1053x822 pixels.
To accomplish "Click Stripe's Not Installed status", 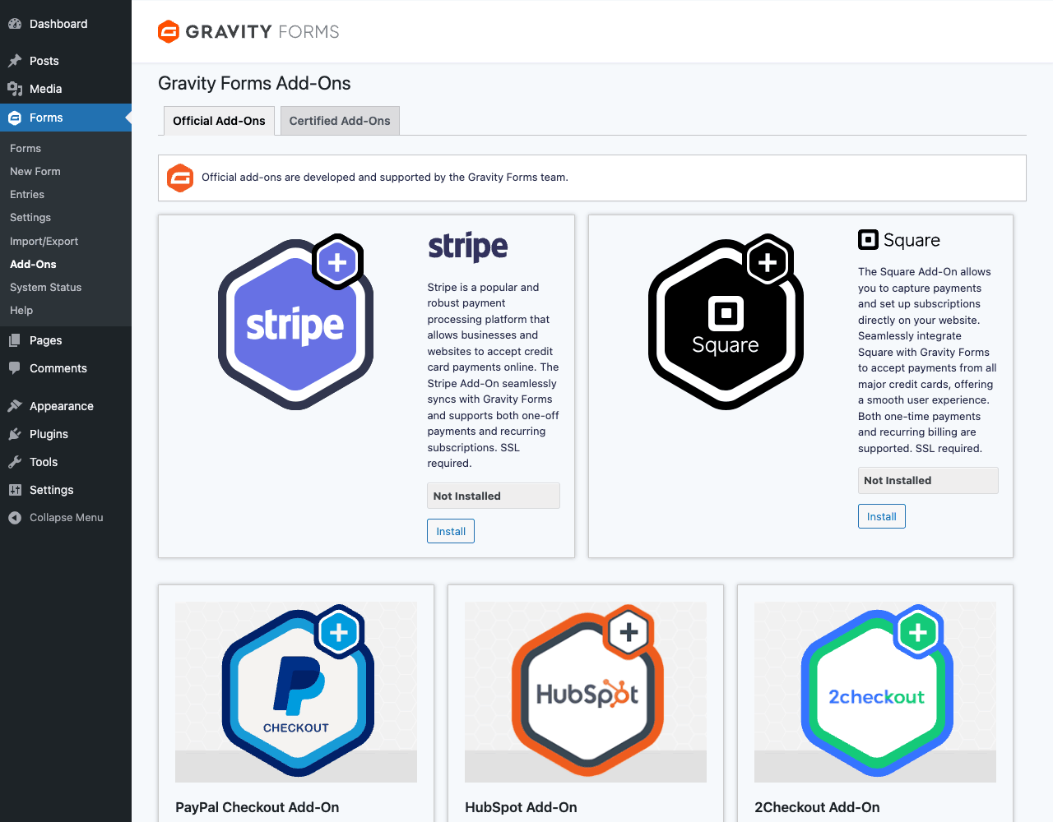I will click(x=494, y=496).
